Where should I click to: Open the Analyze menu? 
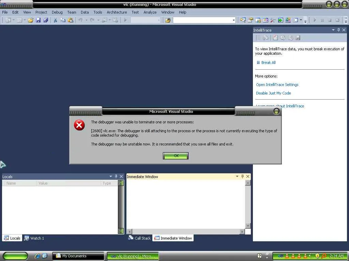point(150,12)
